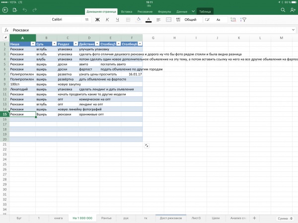Image resolution: width=298 pixels, height=223 pixels.
Task: Open the search magnifier
Action: [283, 10]
